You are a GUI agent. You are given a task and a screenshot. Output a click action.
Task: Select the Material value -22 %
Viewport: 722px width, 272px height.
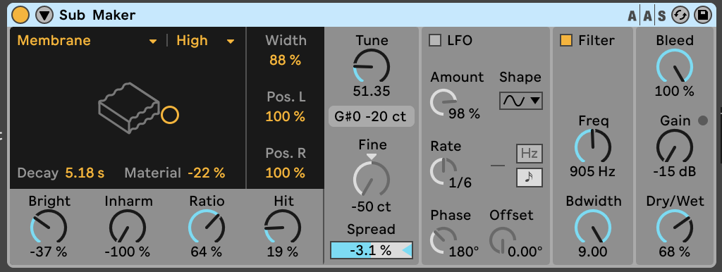tap(207, 173)
